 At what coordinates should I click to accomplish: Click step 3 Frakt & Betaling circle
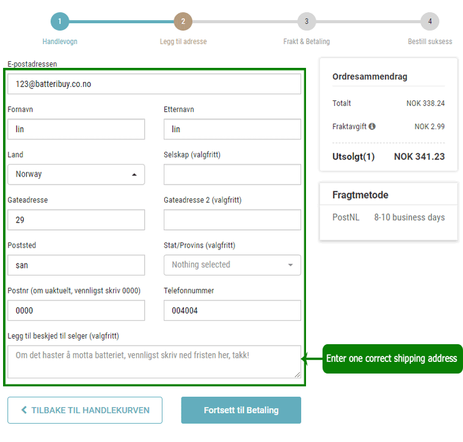click(307, 21)
